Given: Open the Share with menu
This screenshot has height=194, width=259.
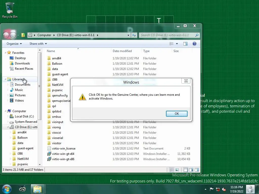Looking at the screenshot, I should pyautogui.click(x=38, y=44).
